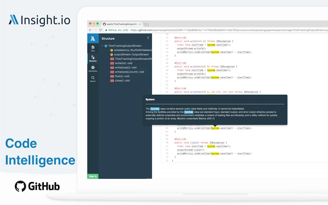Open the Search panel
This screenshot has height=205, width=328.
[x=93, y=79]
